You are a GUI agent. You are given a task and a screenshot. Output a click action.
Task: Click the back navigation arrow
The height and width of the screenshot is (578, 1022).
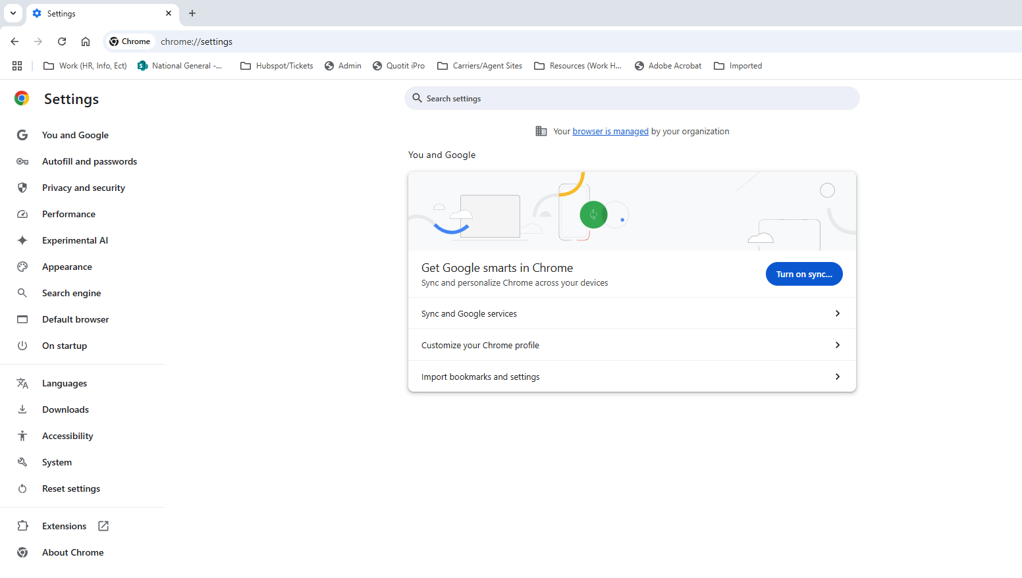point(14,41)
